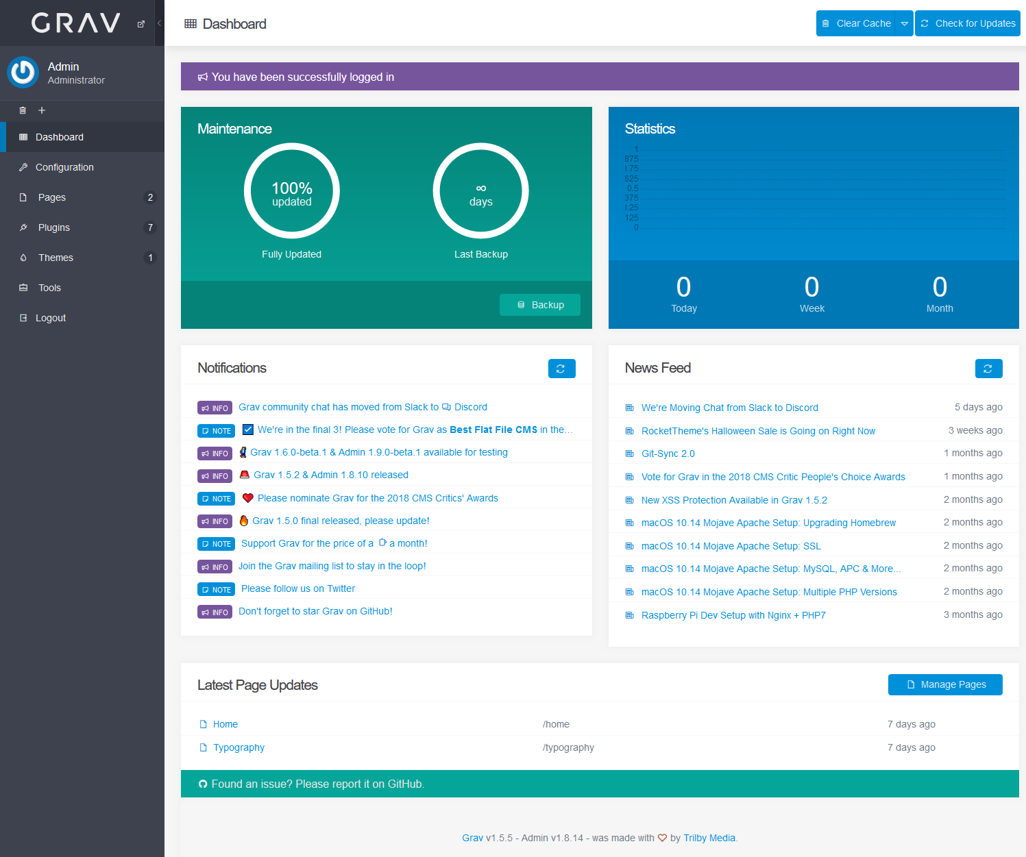
Task: Click the page icon next to Typography
Action: 203,747
